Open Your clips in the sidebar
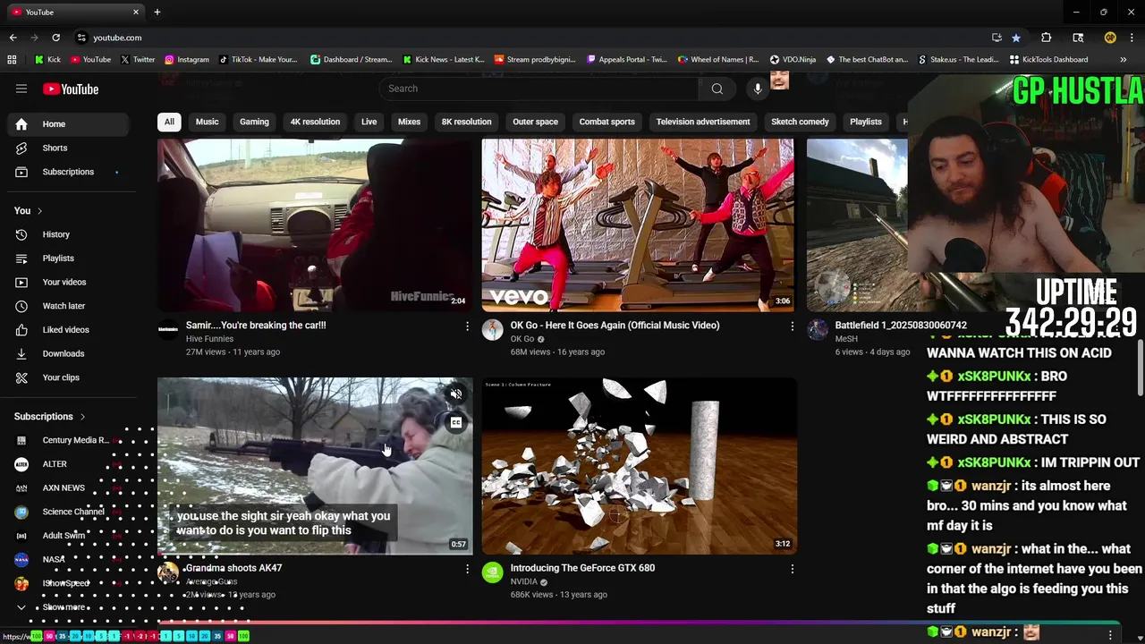1145x644 pixels. (x=68, y=377)
